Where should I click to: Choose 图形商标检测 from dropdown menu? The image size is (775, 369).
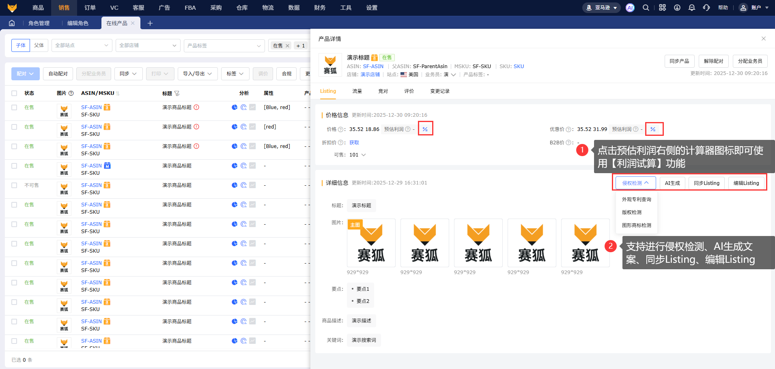click(637, 225)
